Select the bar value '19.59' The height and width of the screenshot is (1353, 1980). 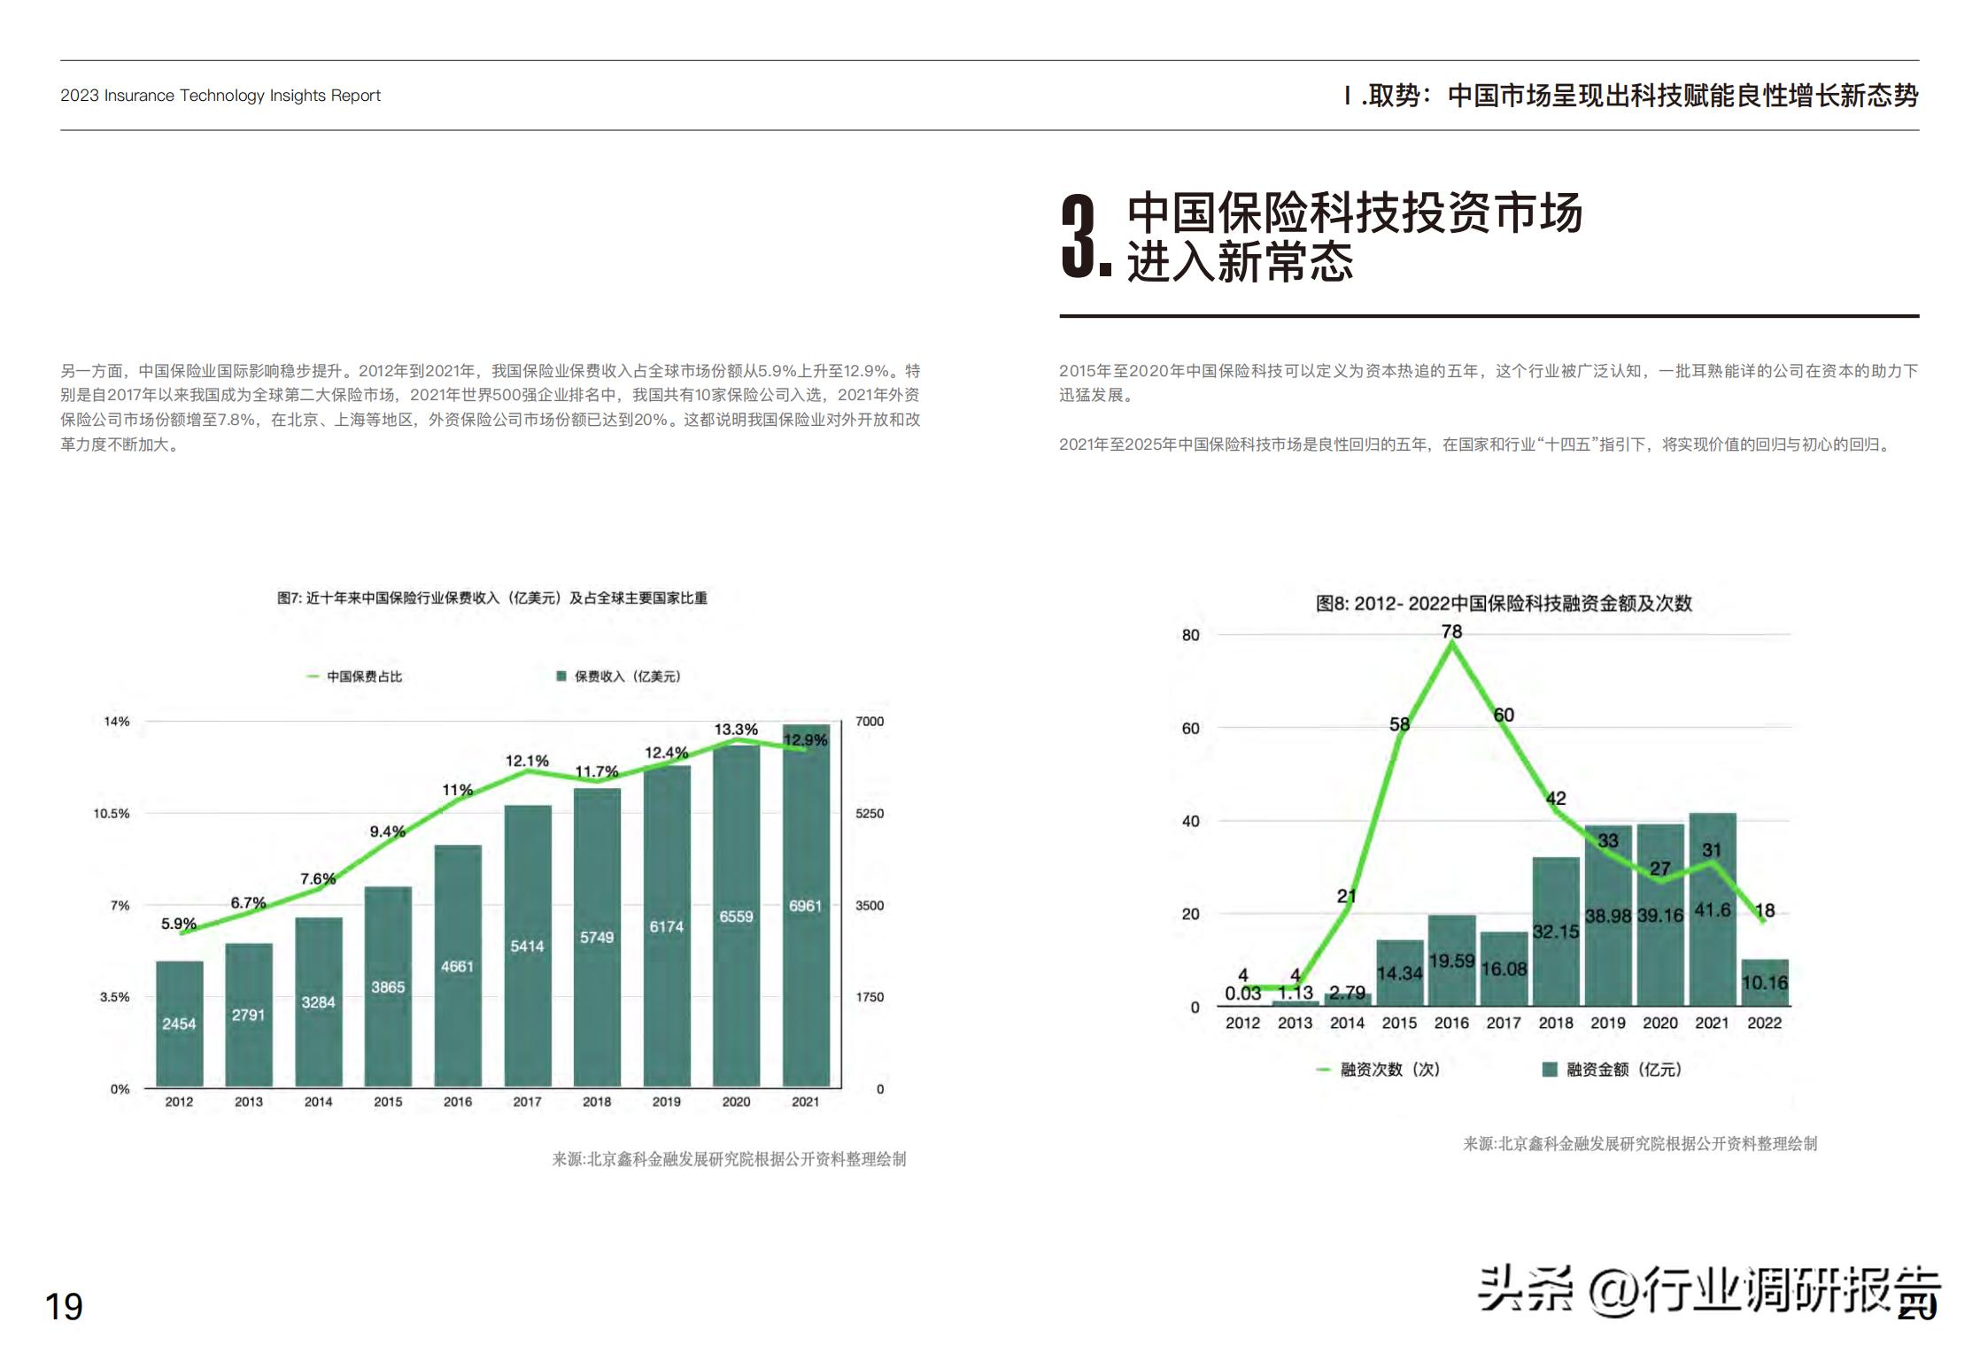[x=1452, y=961]
